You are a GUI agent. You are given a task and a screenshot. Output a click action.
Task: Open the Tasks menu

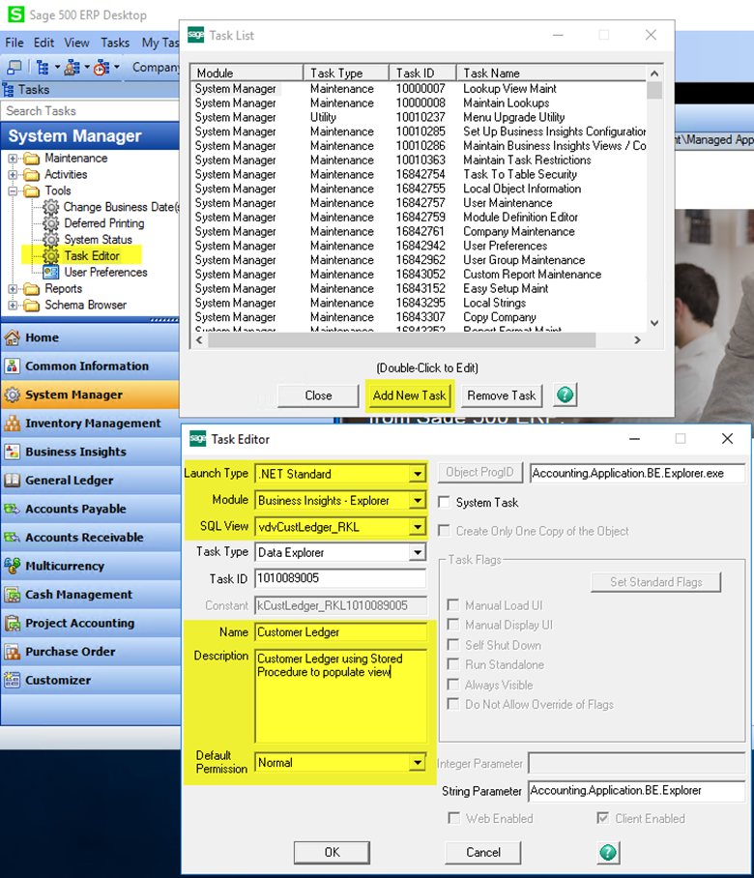coord(115,43)
